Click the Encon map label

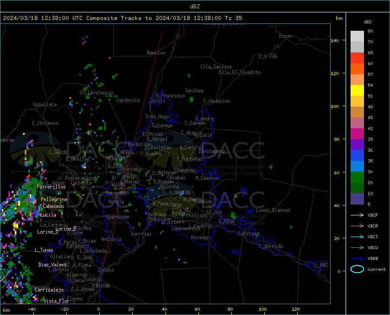click(286, 36)
